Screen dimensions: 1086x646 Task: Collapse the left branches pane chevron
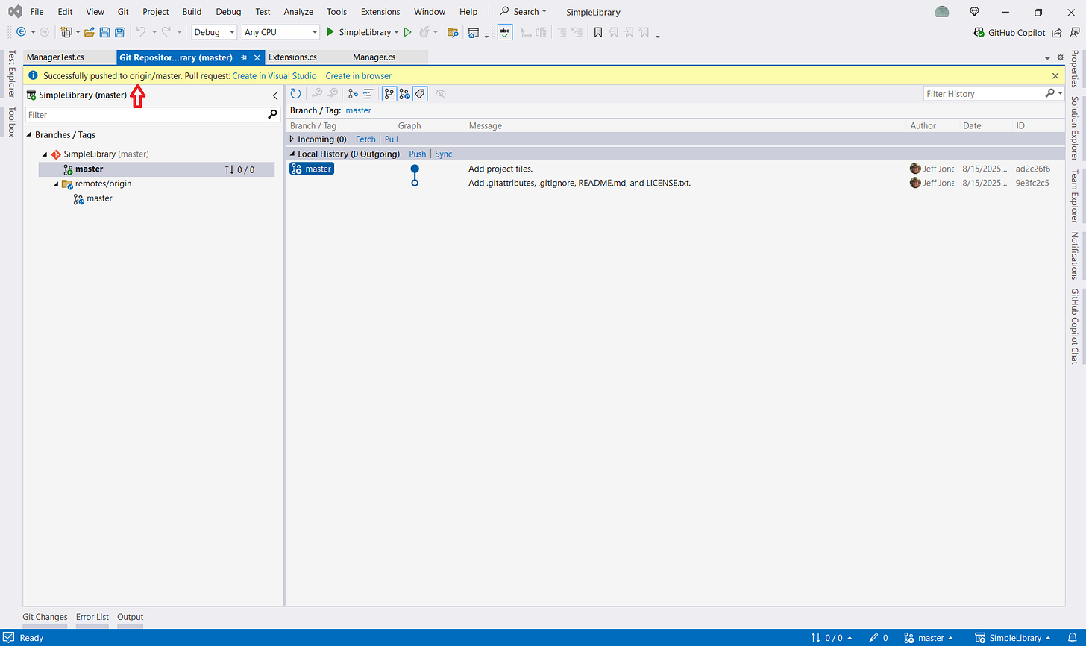click(275, 95)
